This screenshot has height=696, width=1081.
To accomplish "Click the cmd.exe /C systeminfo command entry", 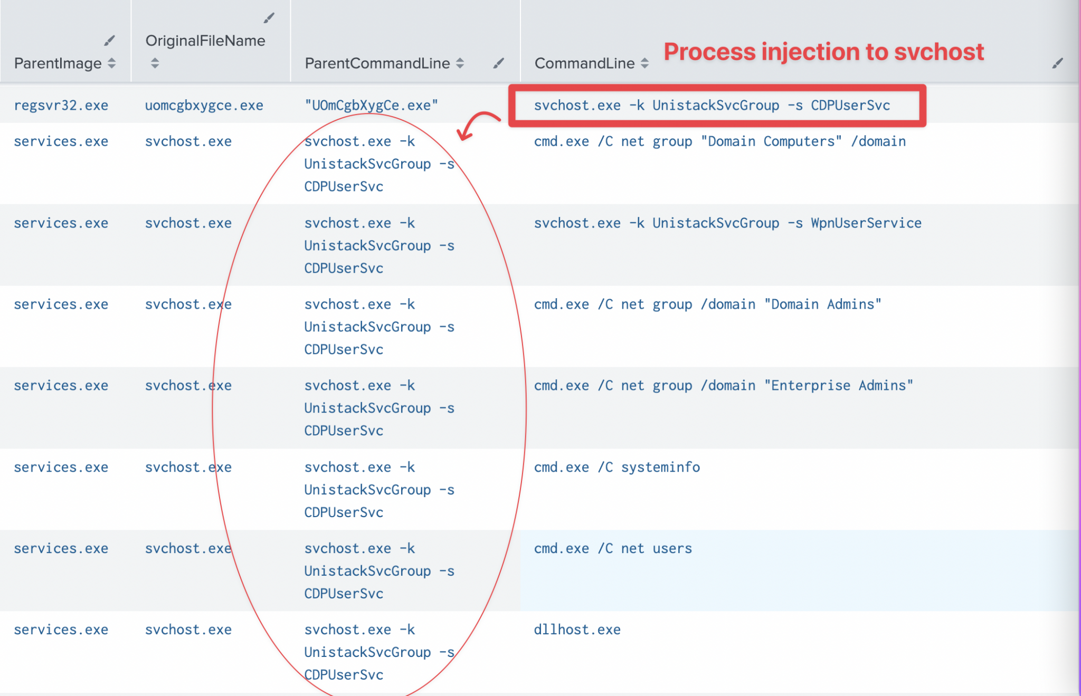I will click(616, 467).
